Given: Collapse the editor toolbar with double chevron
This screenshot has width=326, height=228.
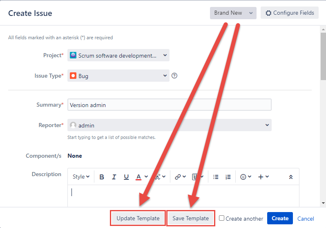Looking at the screenshot, I should pyautogui.click(x=291, y=177).
